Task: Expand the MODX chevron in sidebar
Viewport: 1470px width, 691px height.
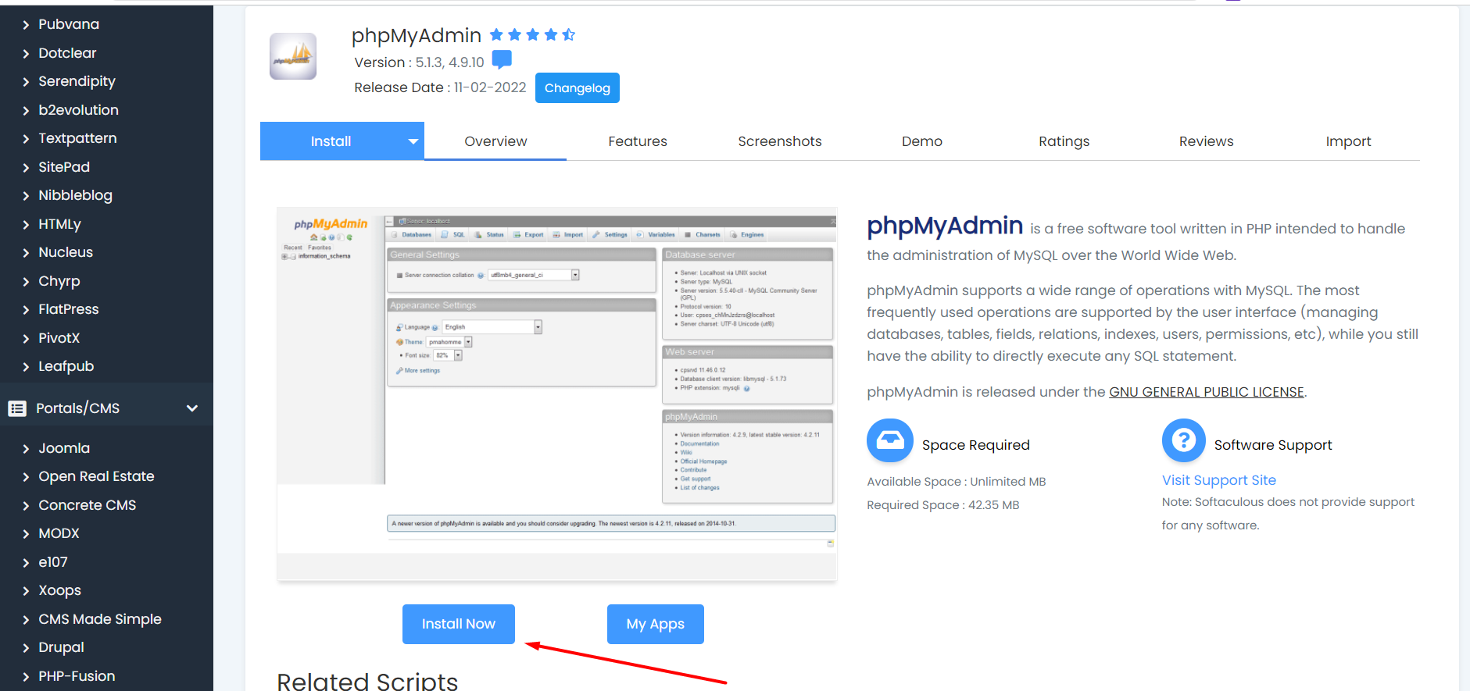Action: coord(26,534)
